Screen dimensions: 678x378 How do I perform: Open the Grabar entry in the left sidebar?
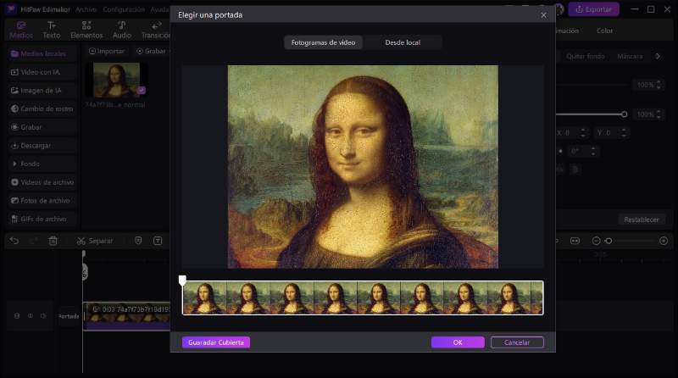pyautogui.click(x=42, y=127)
